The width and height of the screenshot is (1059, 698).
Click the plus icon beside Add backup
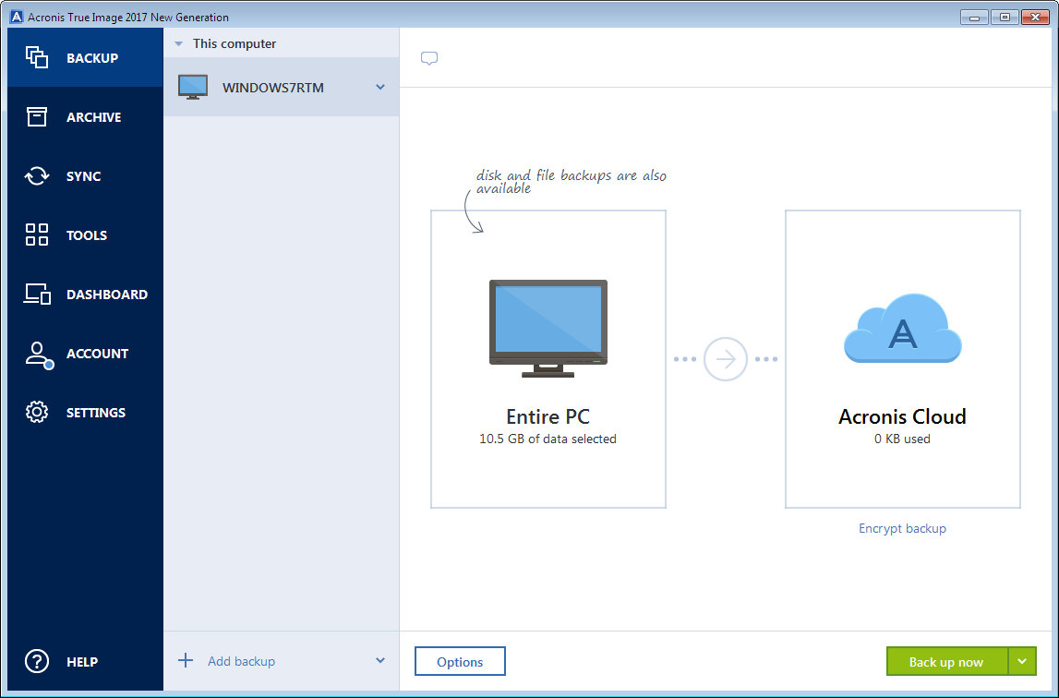(x=186, y=660)
